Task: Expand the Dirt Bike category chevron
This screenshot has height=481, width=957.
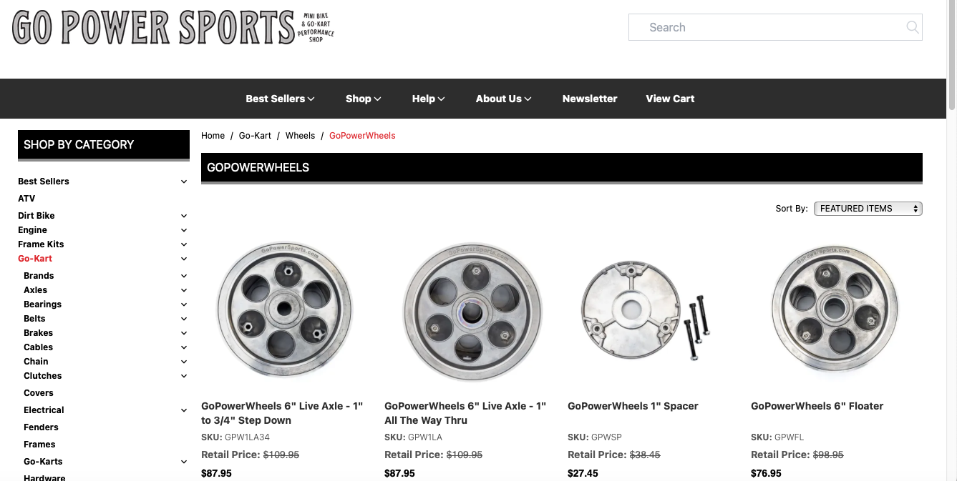Action: click(184, 216)
